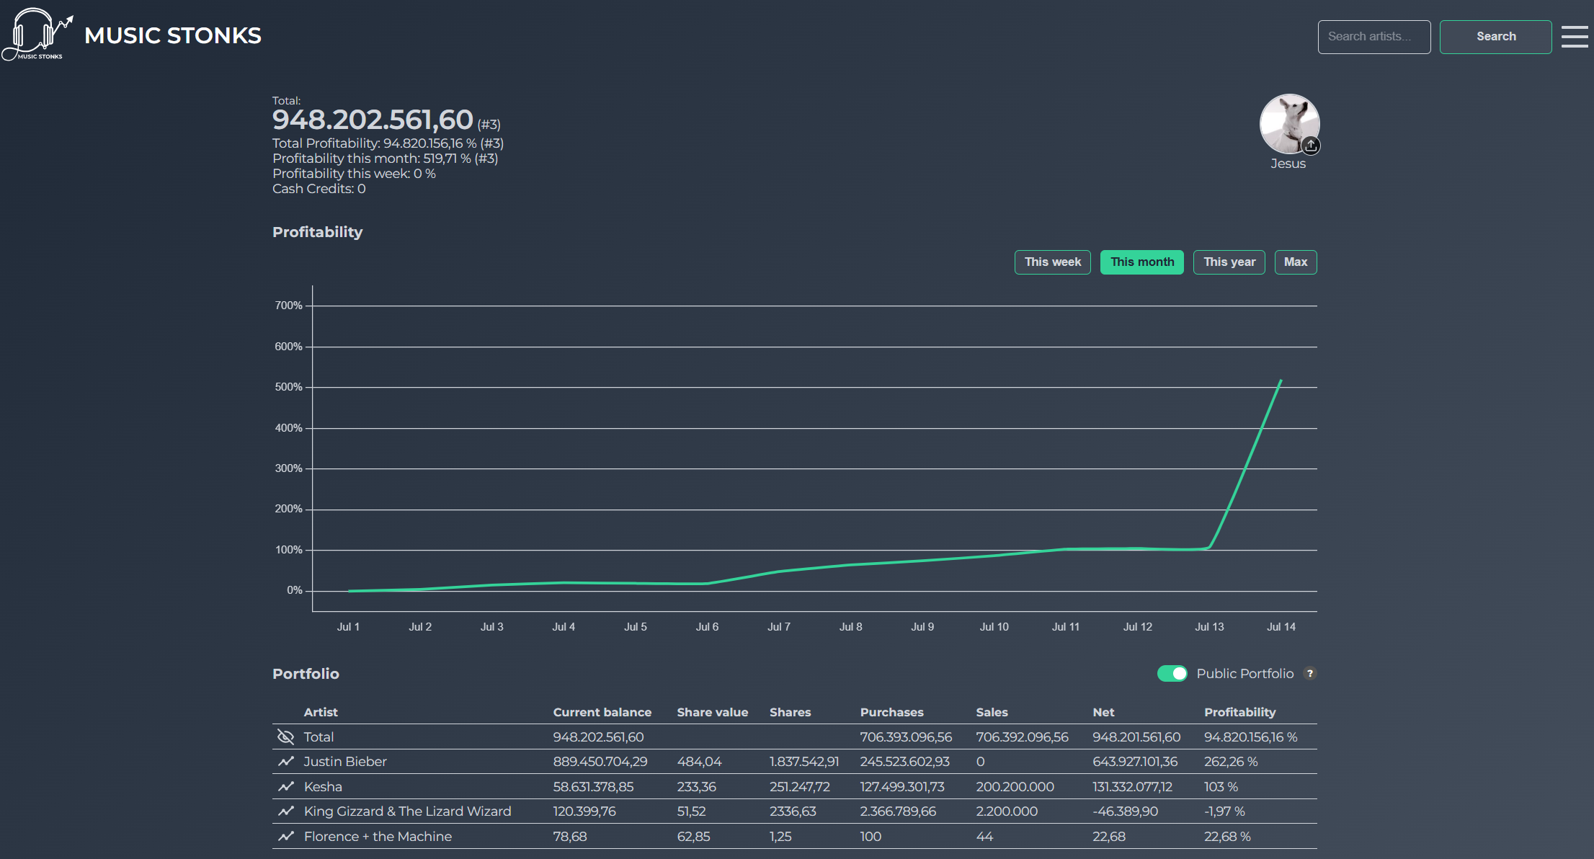Click the Music Stonks headphones logo

[37, 34]
